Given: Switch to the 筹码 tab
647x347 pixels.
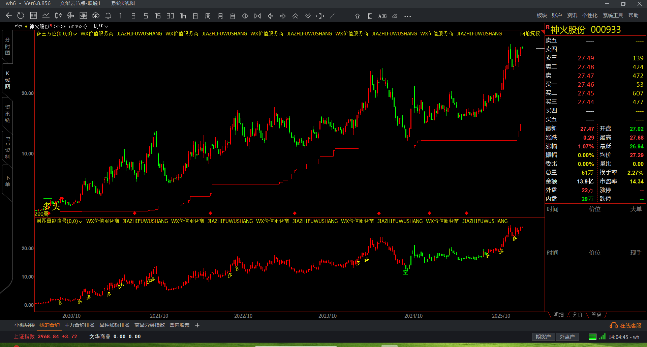Looking at the screenshot, I should coord(596,315).
